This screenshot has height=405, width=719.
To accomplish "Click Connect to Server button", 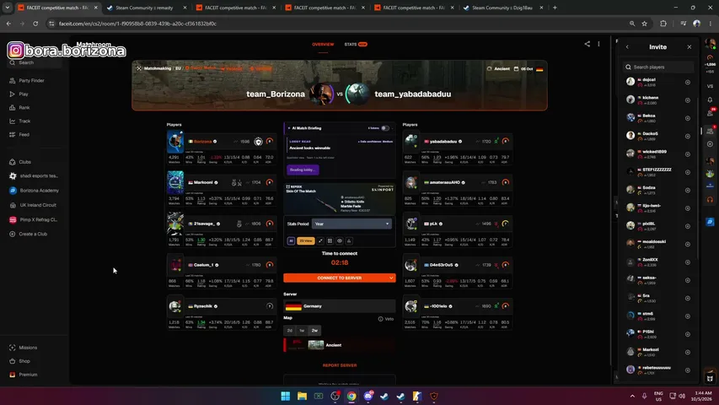I will pyautogui.click(x=340, y=278).
